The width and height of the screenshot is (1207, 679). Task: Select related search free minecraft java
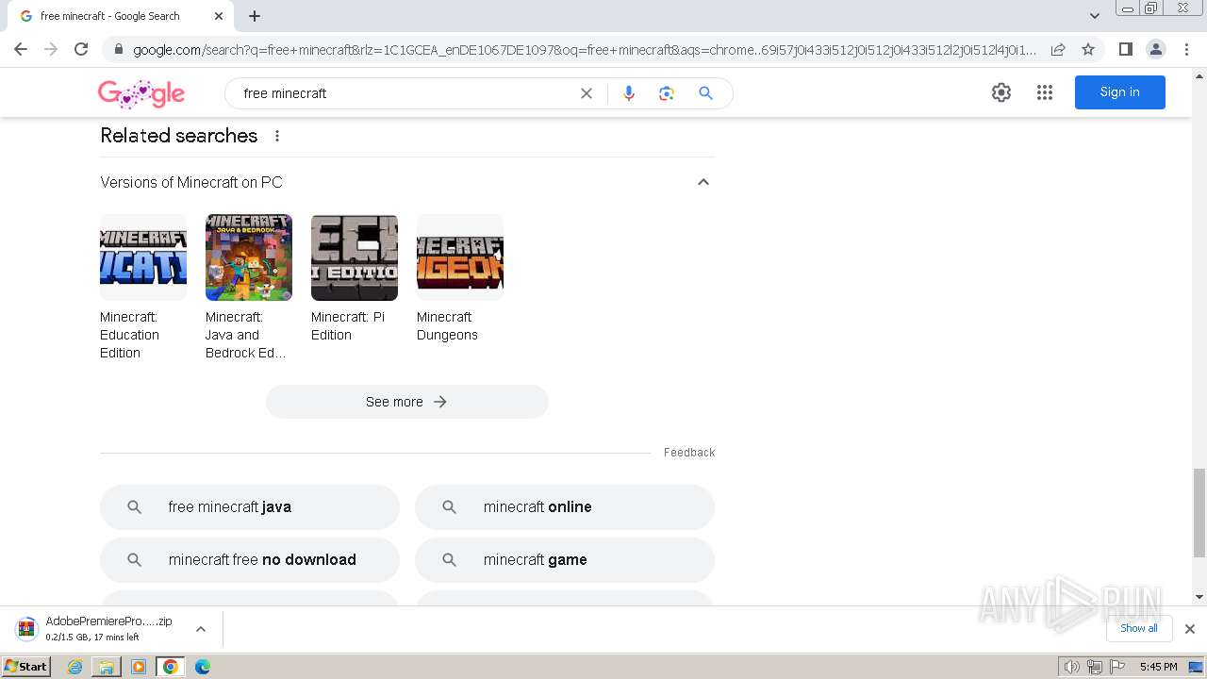pyautogui.click(x=250, y=507)
